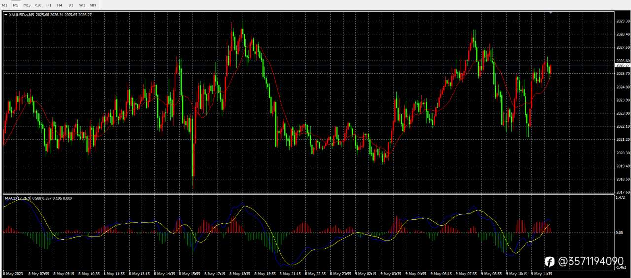Click the Facebook logo icon watermark
Viewport: 631px width, 278px height.
[x=550, y=261]
